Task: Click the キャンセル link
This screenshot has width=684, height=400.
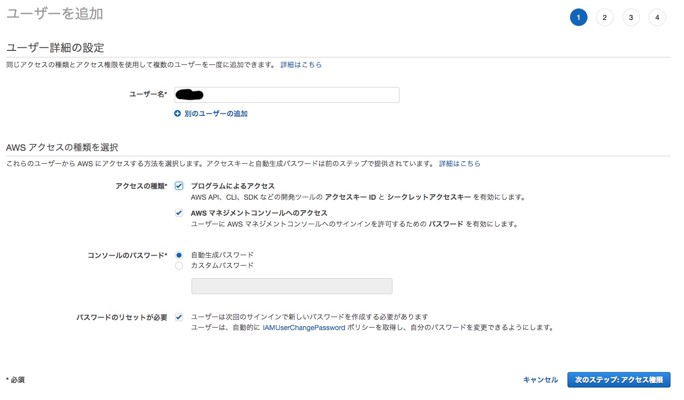Action: point(540,380)
